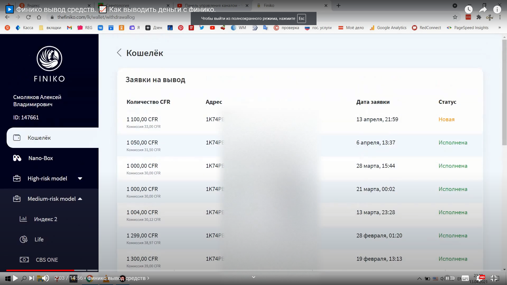Open the video info card icon
Image resolution: width=507 pixels, height=285 pixels.
(x=497, y=10)
